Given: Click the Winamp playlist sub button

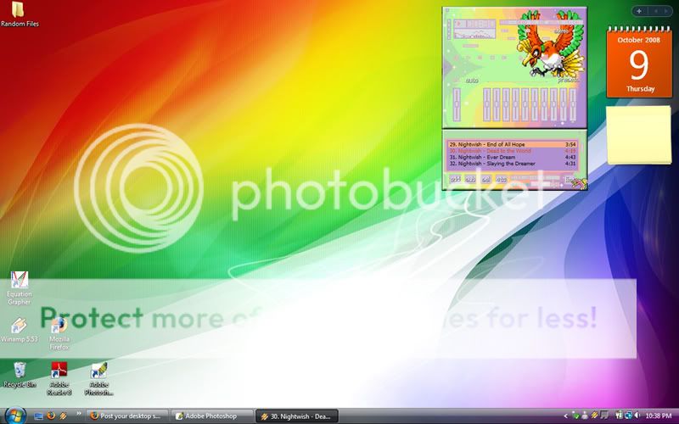Looking at the screenshot, I should 470,179.
